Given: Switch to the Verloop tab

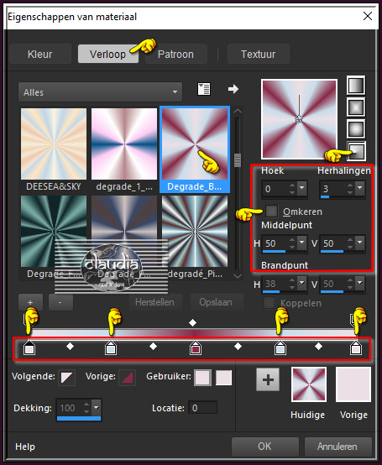Looking at the screenshot, I should 108,54.
